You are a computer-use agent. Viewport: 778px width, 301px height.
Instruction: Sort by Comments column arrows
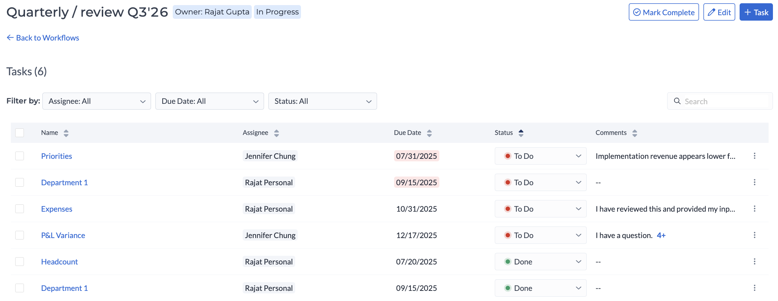(x=635, y=133)
